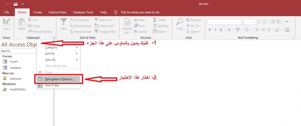Click the numbered list icon

(265, 22)
